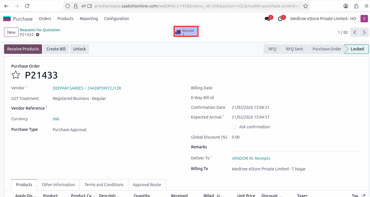Open the messages chat icon
The height and width of the screenshot is (197, 370).
point(267,19)
